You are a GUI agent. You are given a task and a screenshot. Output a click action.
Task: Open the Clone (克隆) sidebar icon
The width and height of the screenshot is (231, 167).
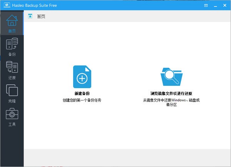pos(12,91)
